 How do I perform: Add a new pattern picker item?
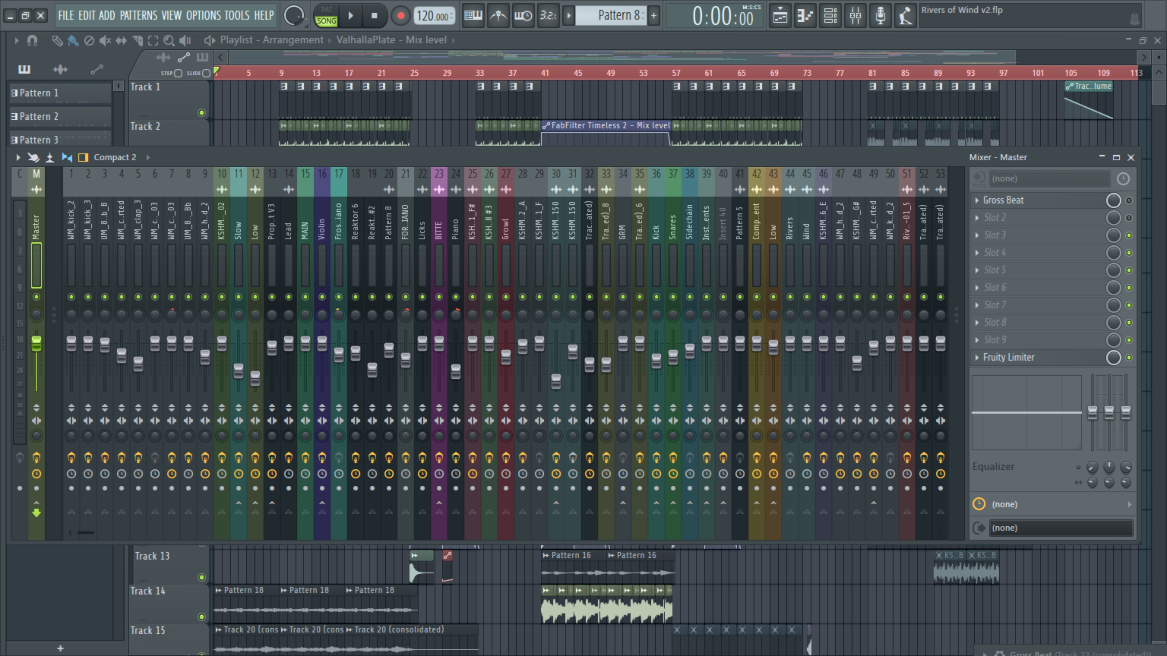pos(60,649)
